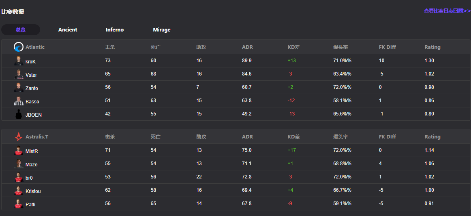Click player name Kristou
Viewport: 471px width, 216px height.
coord(33,191)
